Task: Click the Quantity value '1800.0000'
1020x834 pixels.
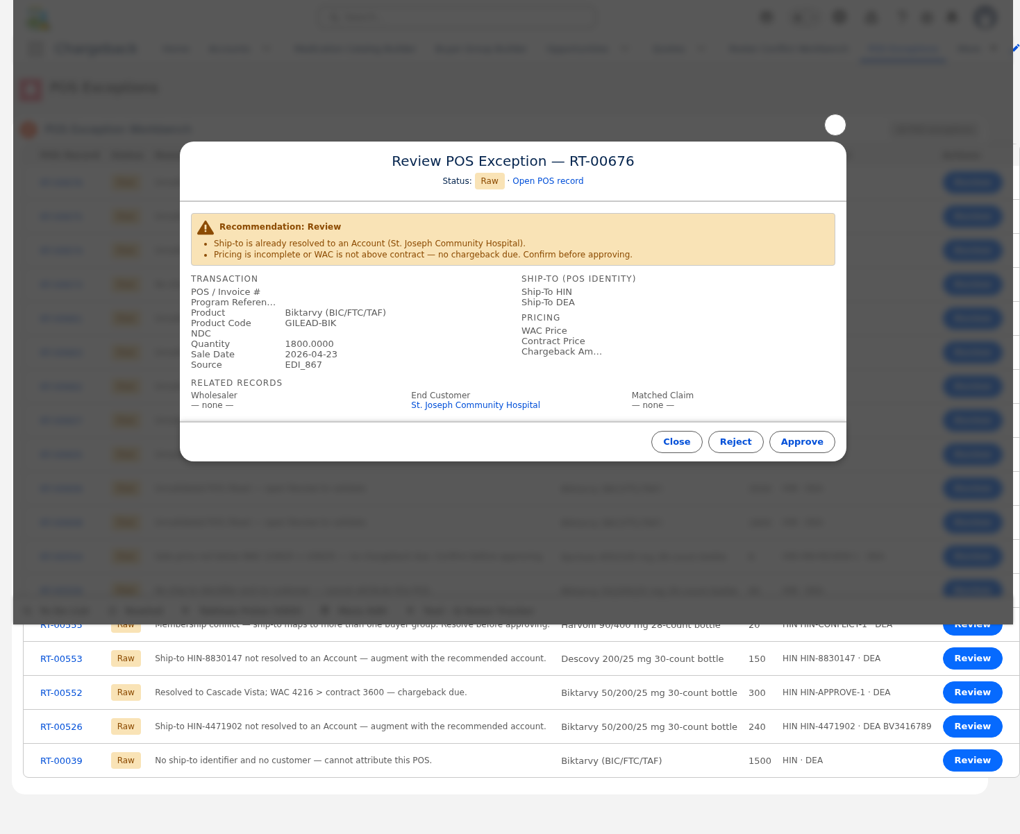Action: [x=309, y=344]
